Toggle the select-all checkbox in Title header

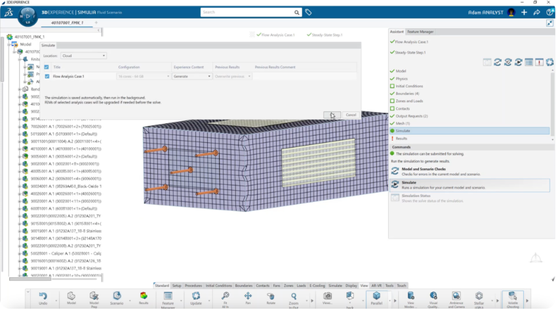47,67
